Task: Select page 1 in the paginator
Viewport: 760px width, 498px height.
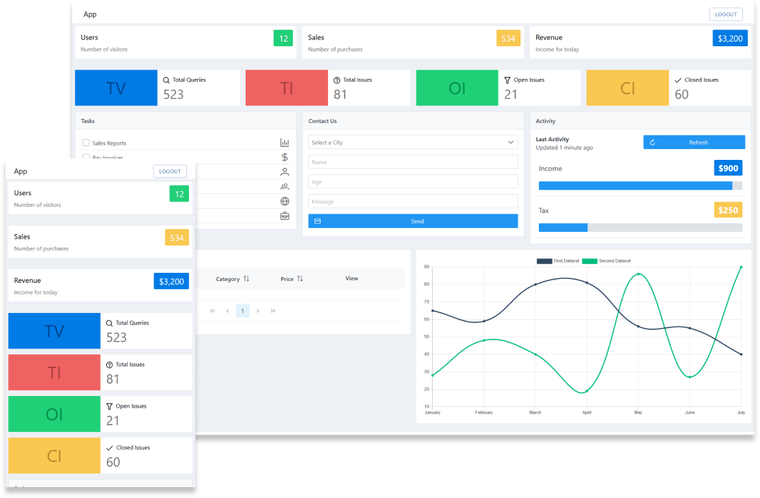Action: coord(242,310)
